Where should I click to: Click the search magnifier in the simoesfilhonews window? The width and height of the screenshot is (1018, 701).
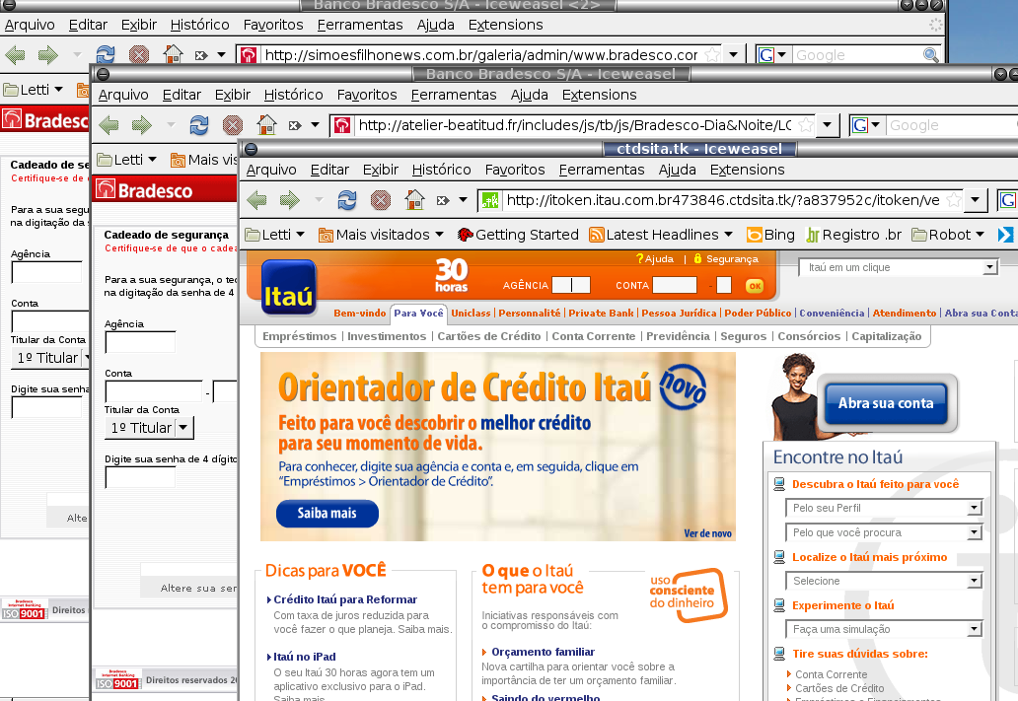click(x=931, y=55)
